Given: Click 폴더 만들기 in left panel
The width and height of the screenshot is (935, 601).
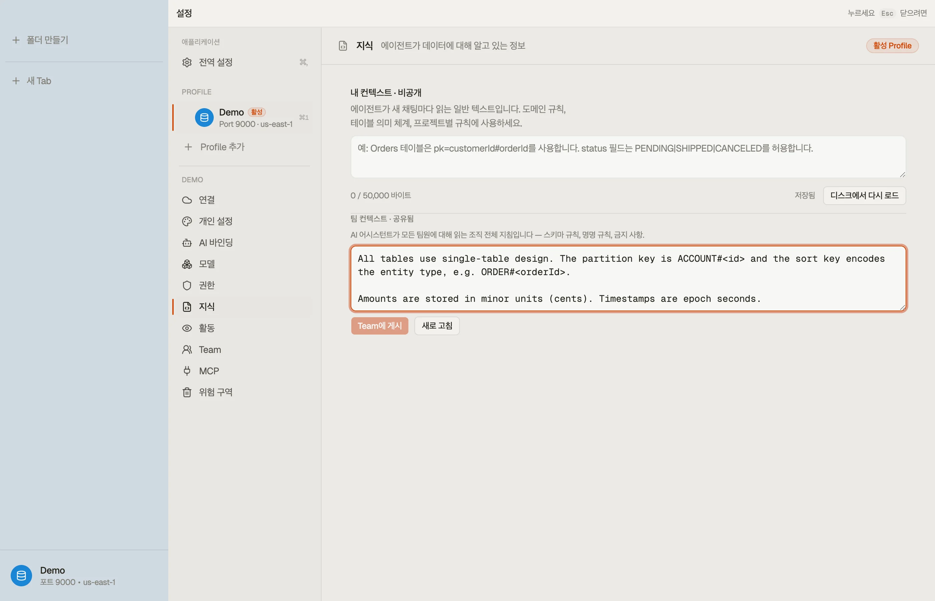Looking at the screenshot, I should click(47, 40).
